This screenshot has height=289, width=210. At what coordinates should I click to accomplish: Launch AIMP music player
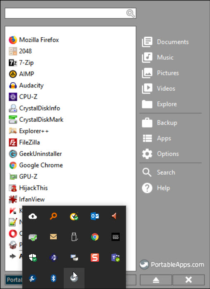(22, 74)
